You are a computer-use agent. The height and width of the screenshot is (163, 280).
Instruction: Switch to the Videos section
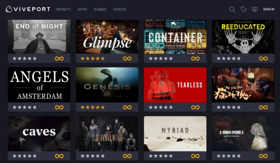120,9
